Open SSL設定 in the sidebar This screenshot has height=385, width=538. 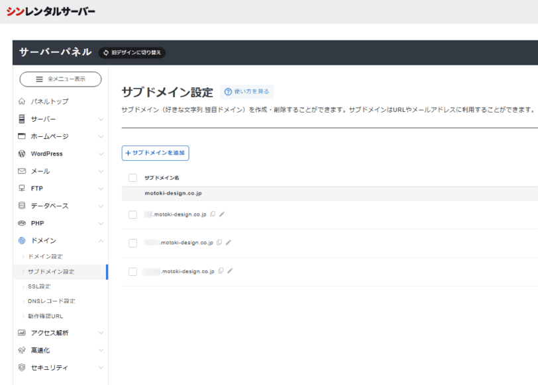39,286
